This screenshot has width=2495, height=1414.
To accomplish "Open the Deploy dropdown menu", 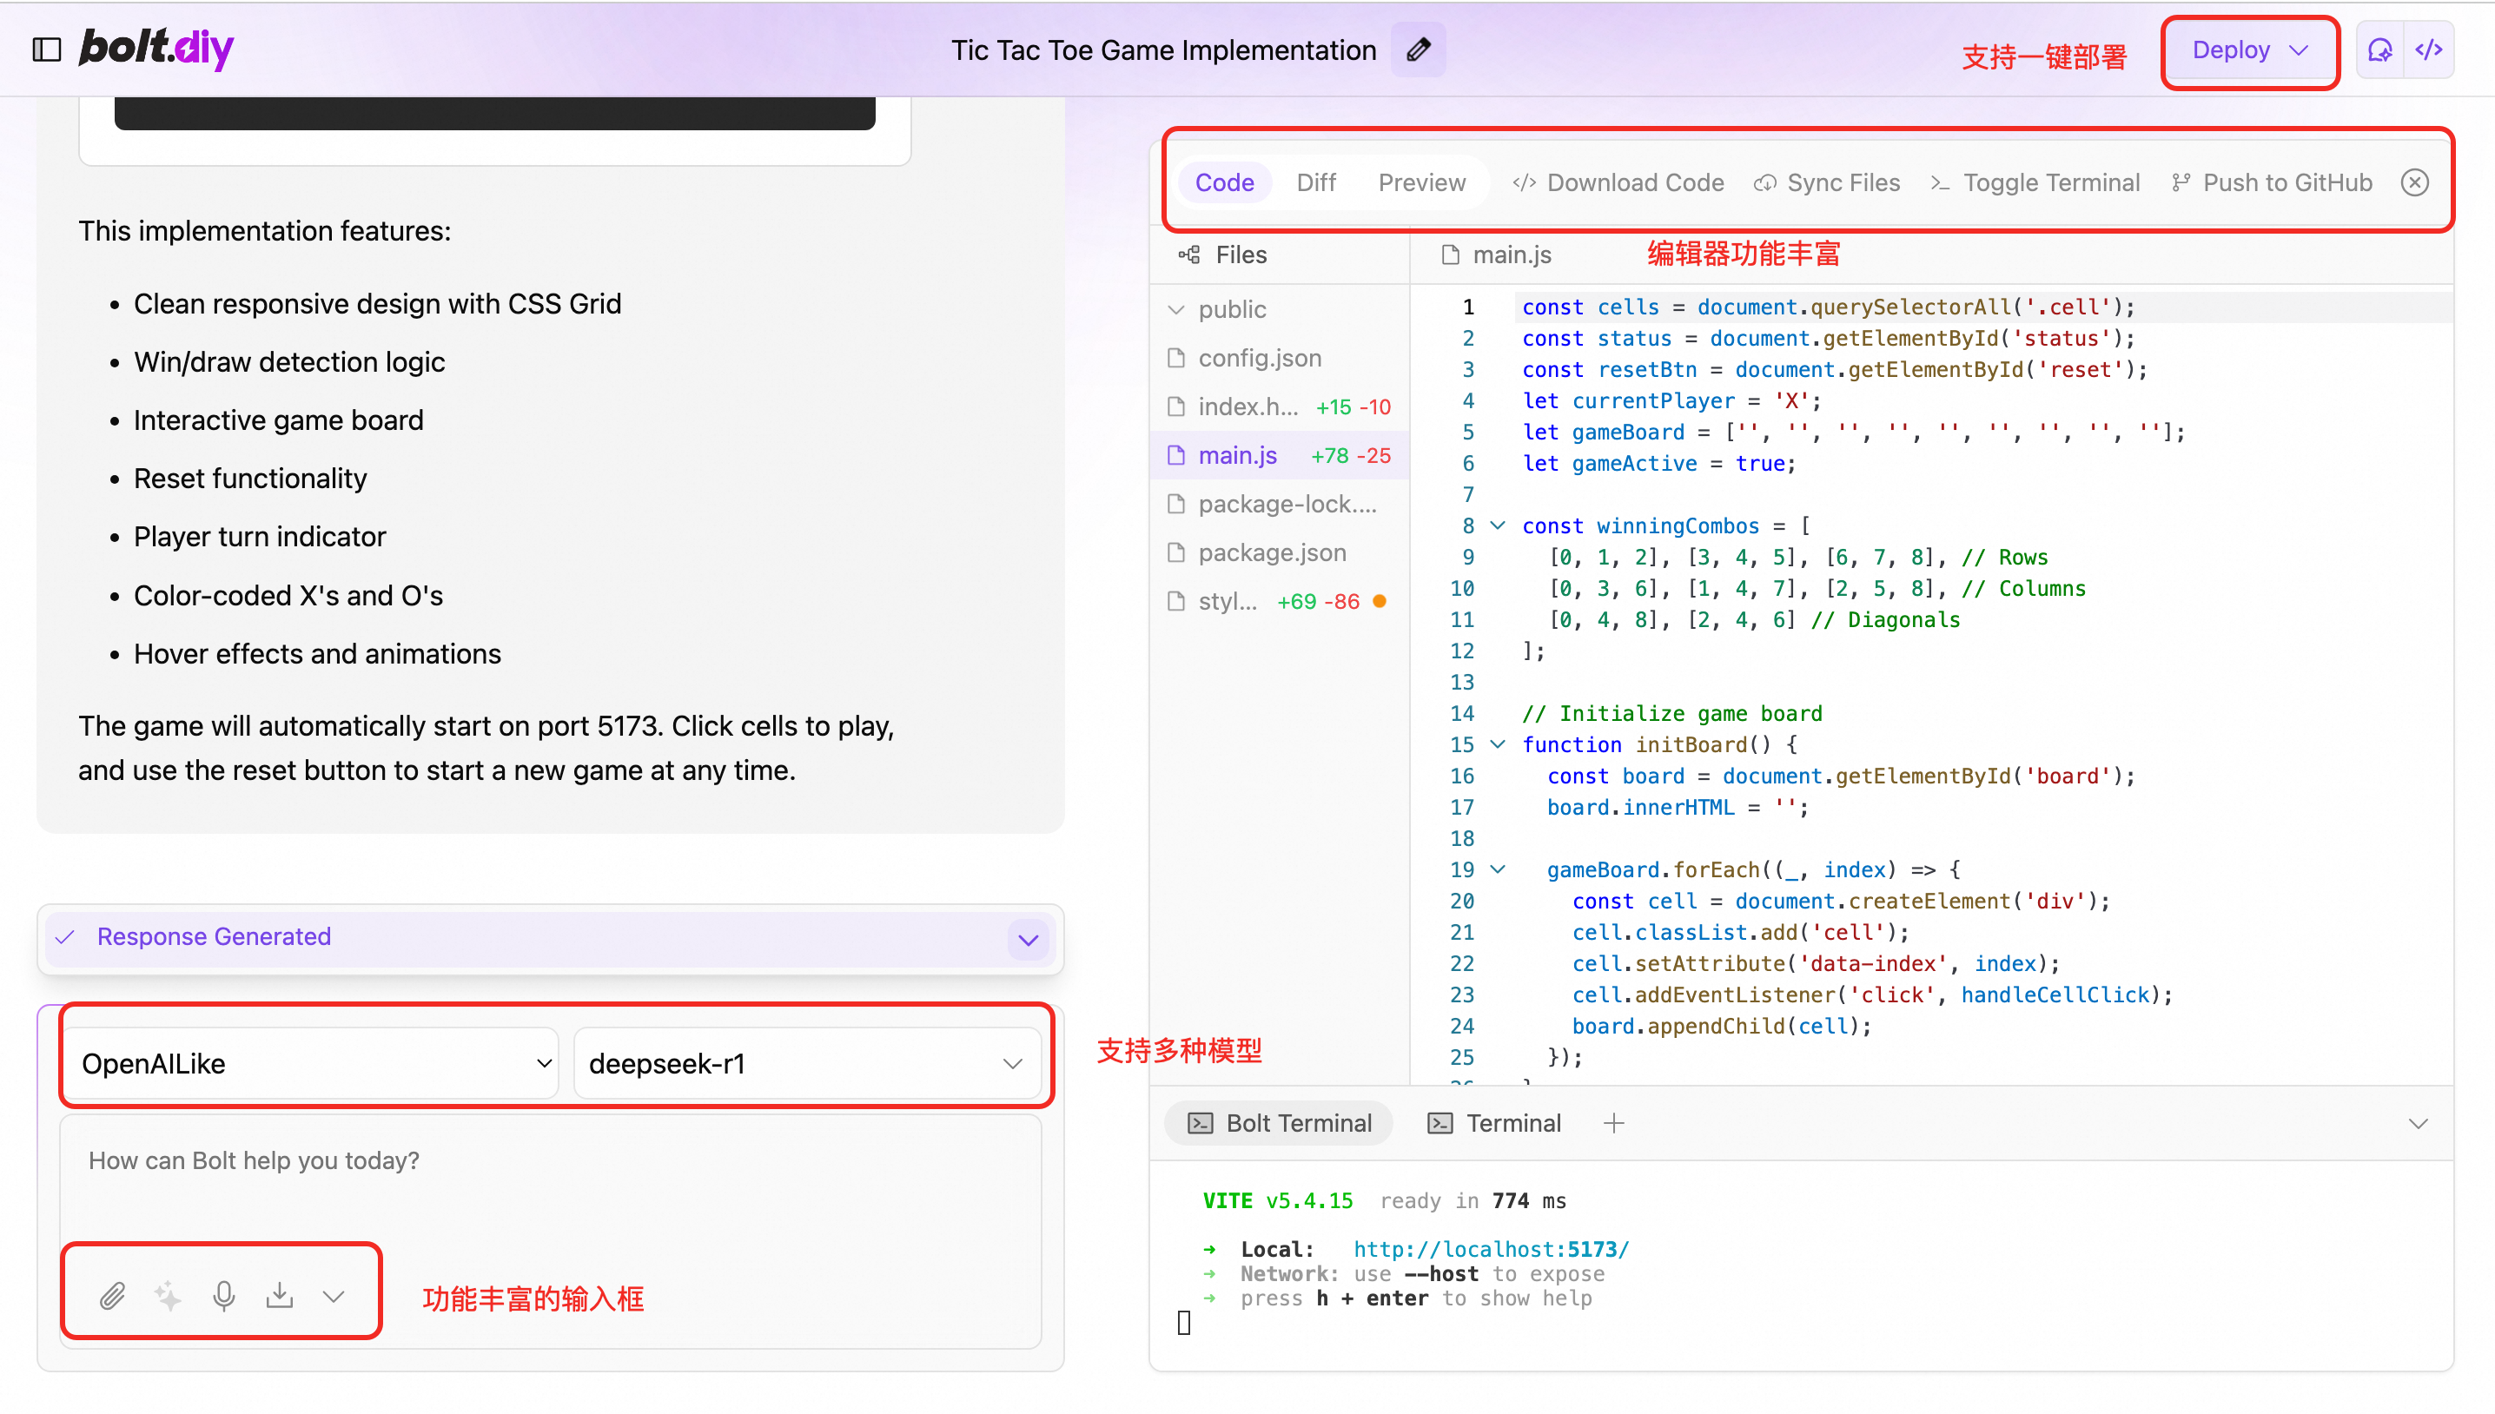I will point(2249,50).
